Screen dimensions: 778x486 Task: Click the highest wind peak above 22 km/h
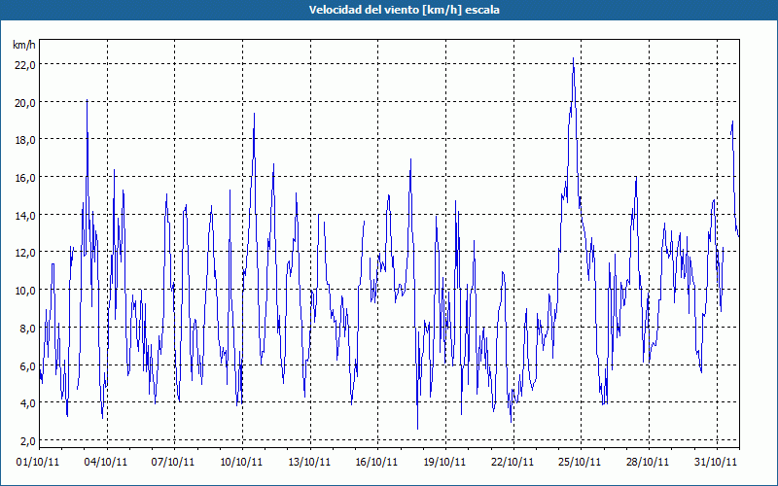(x=573, y=58)
